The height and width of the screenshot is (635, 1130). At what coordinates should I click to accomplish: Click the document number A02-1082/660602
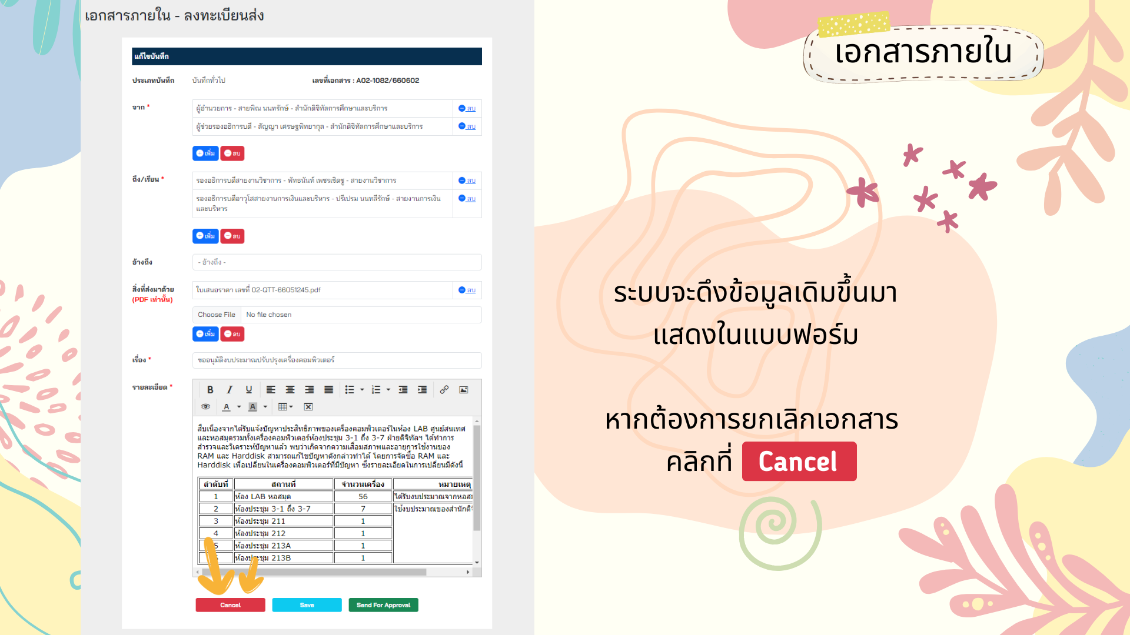point(387,81)
